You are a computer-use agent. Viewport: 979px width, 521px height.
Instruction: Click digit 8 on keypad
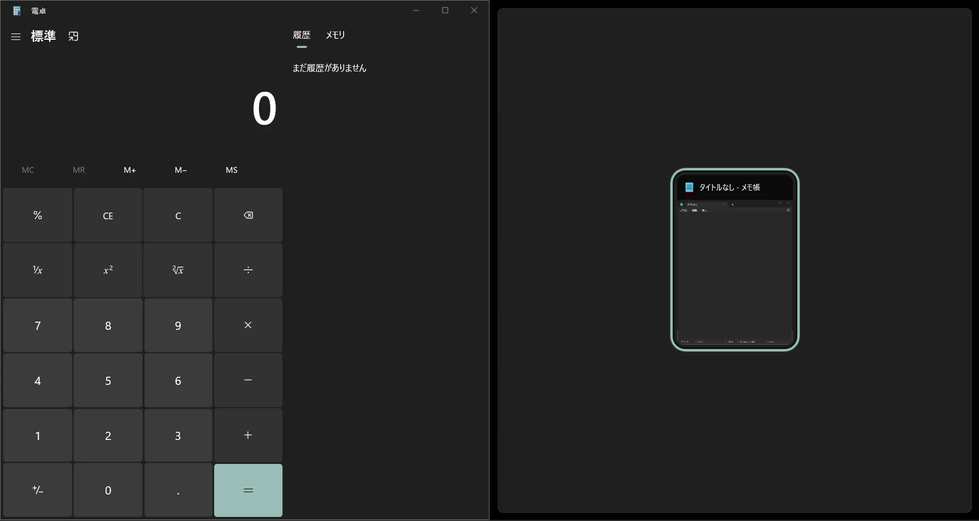[108, 325]
